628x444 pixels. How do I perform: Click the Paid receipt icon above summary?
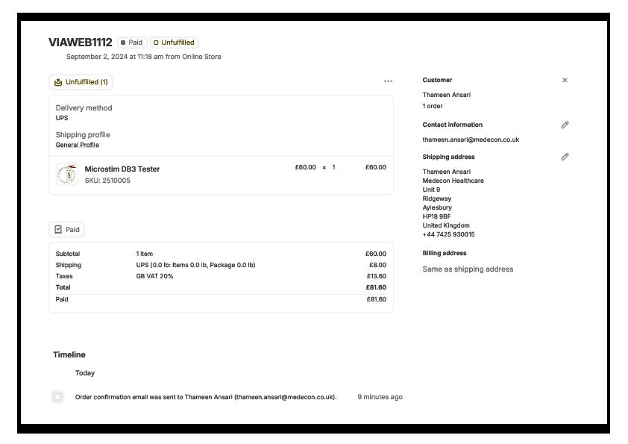click(58, 230)
